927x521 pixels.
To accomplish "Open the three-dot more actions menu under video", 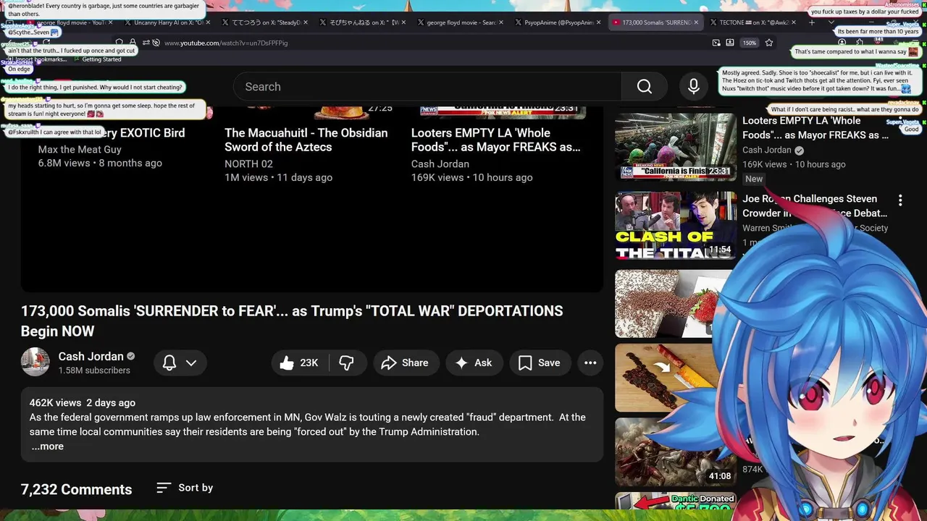I will pyautogui.click(x=590, y=363).
